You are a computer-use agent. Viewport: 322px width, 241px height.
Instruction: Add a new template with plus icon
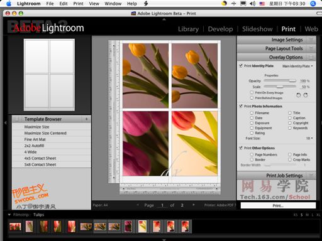coord(86,119)
